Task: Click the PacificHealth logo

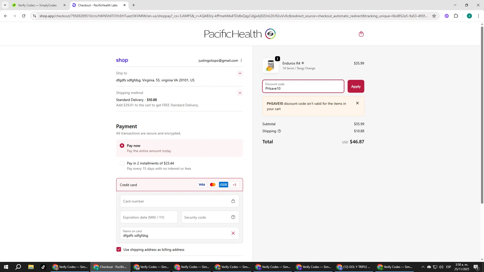Action: 240,34
